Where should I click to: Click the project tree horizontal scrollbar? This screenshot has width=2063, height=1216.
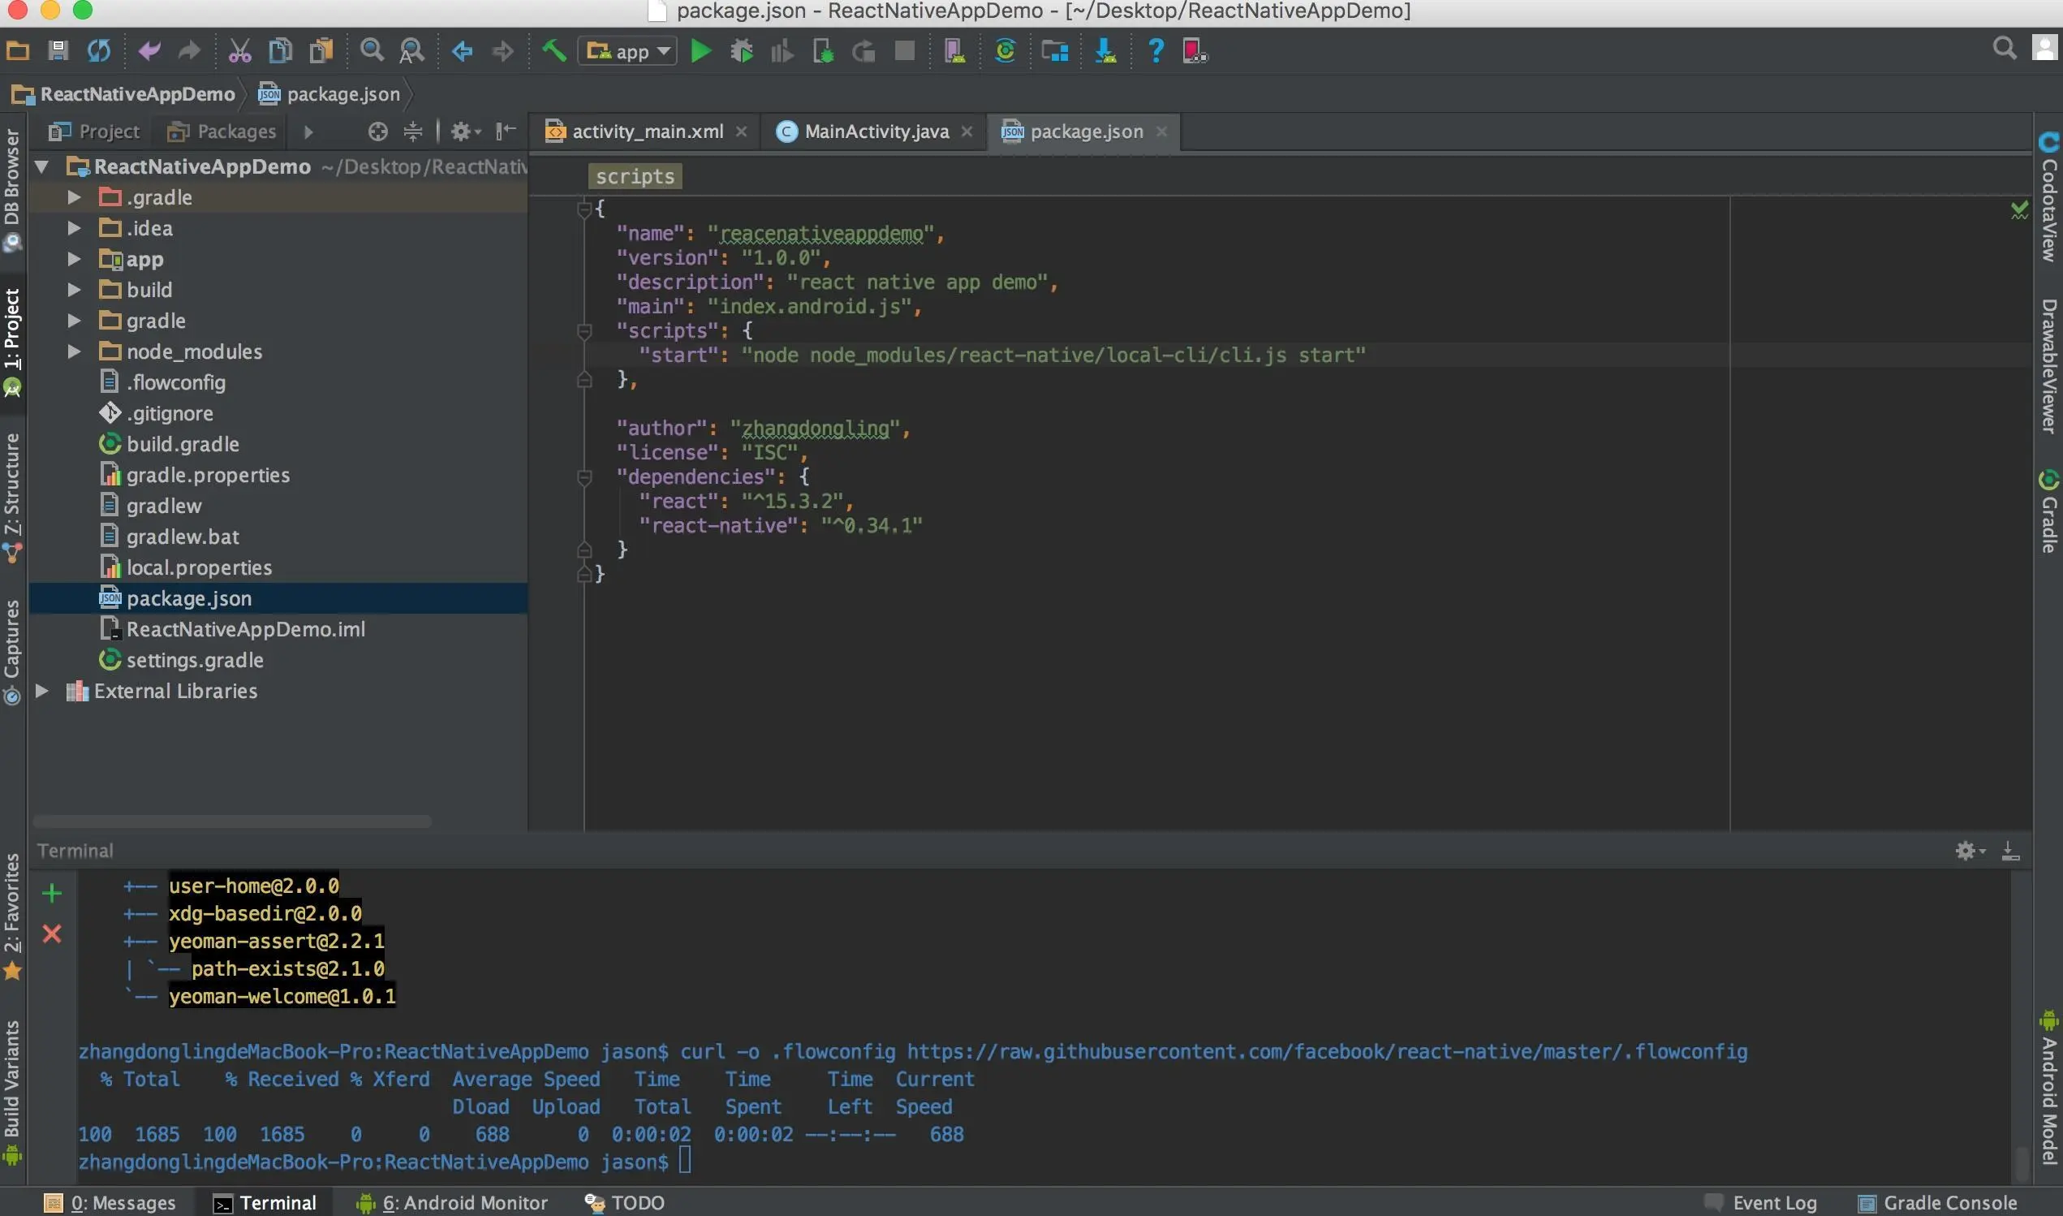[232, 821]
